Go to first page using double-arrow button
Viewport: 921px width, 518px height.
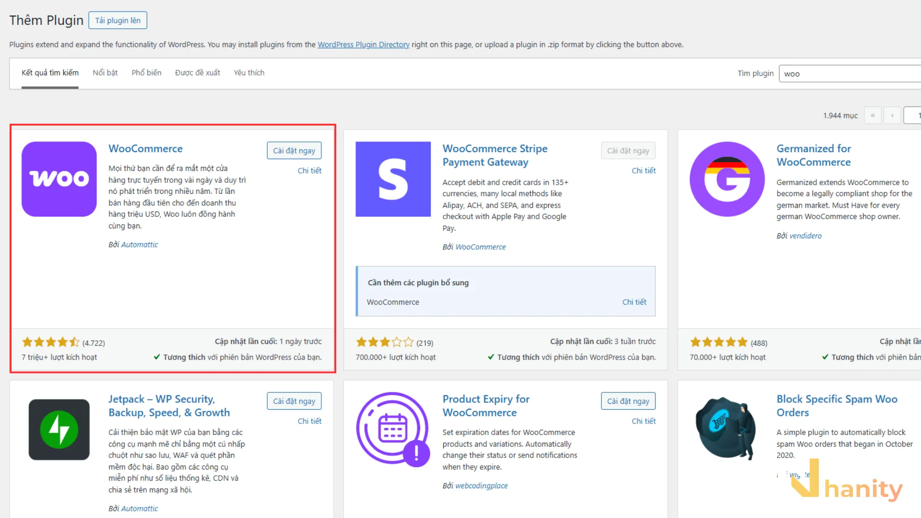(873, 116)
